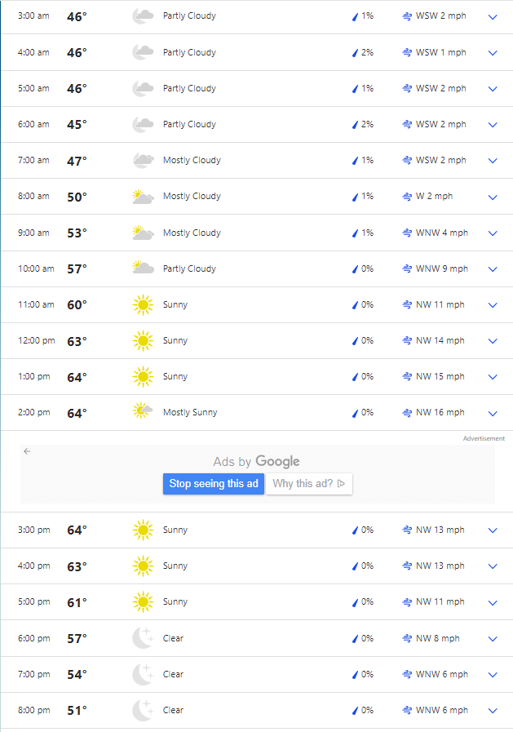Click the mostly sunny icon at 2:00 pm

click(142, 410)
